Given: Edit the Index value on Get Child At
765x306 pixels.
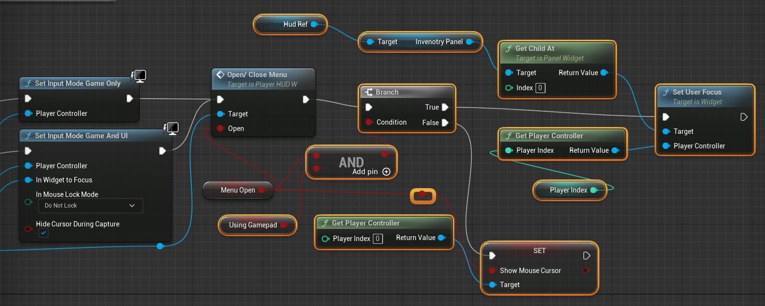Looking at the screenshot, I should [x=540, y=88].
